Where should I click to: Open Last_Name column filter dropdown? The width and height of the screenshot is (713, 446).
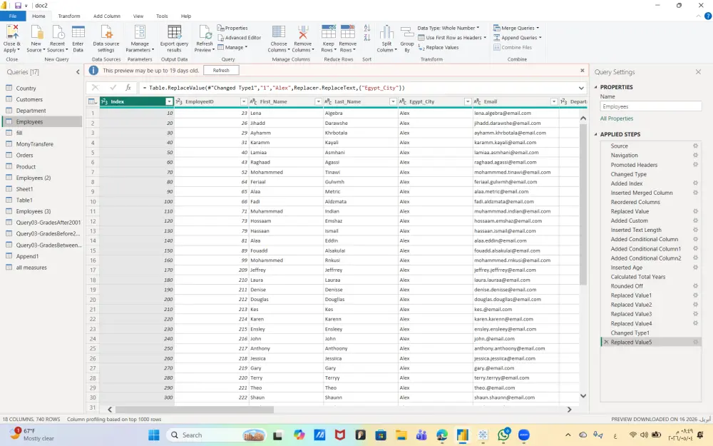click(x=393, y=101)
